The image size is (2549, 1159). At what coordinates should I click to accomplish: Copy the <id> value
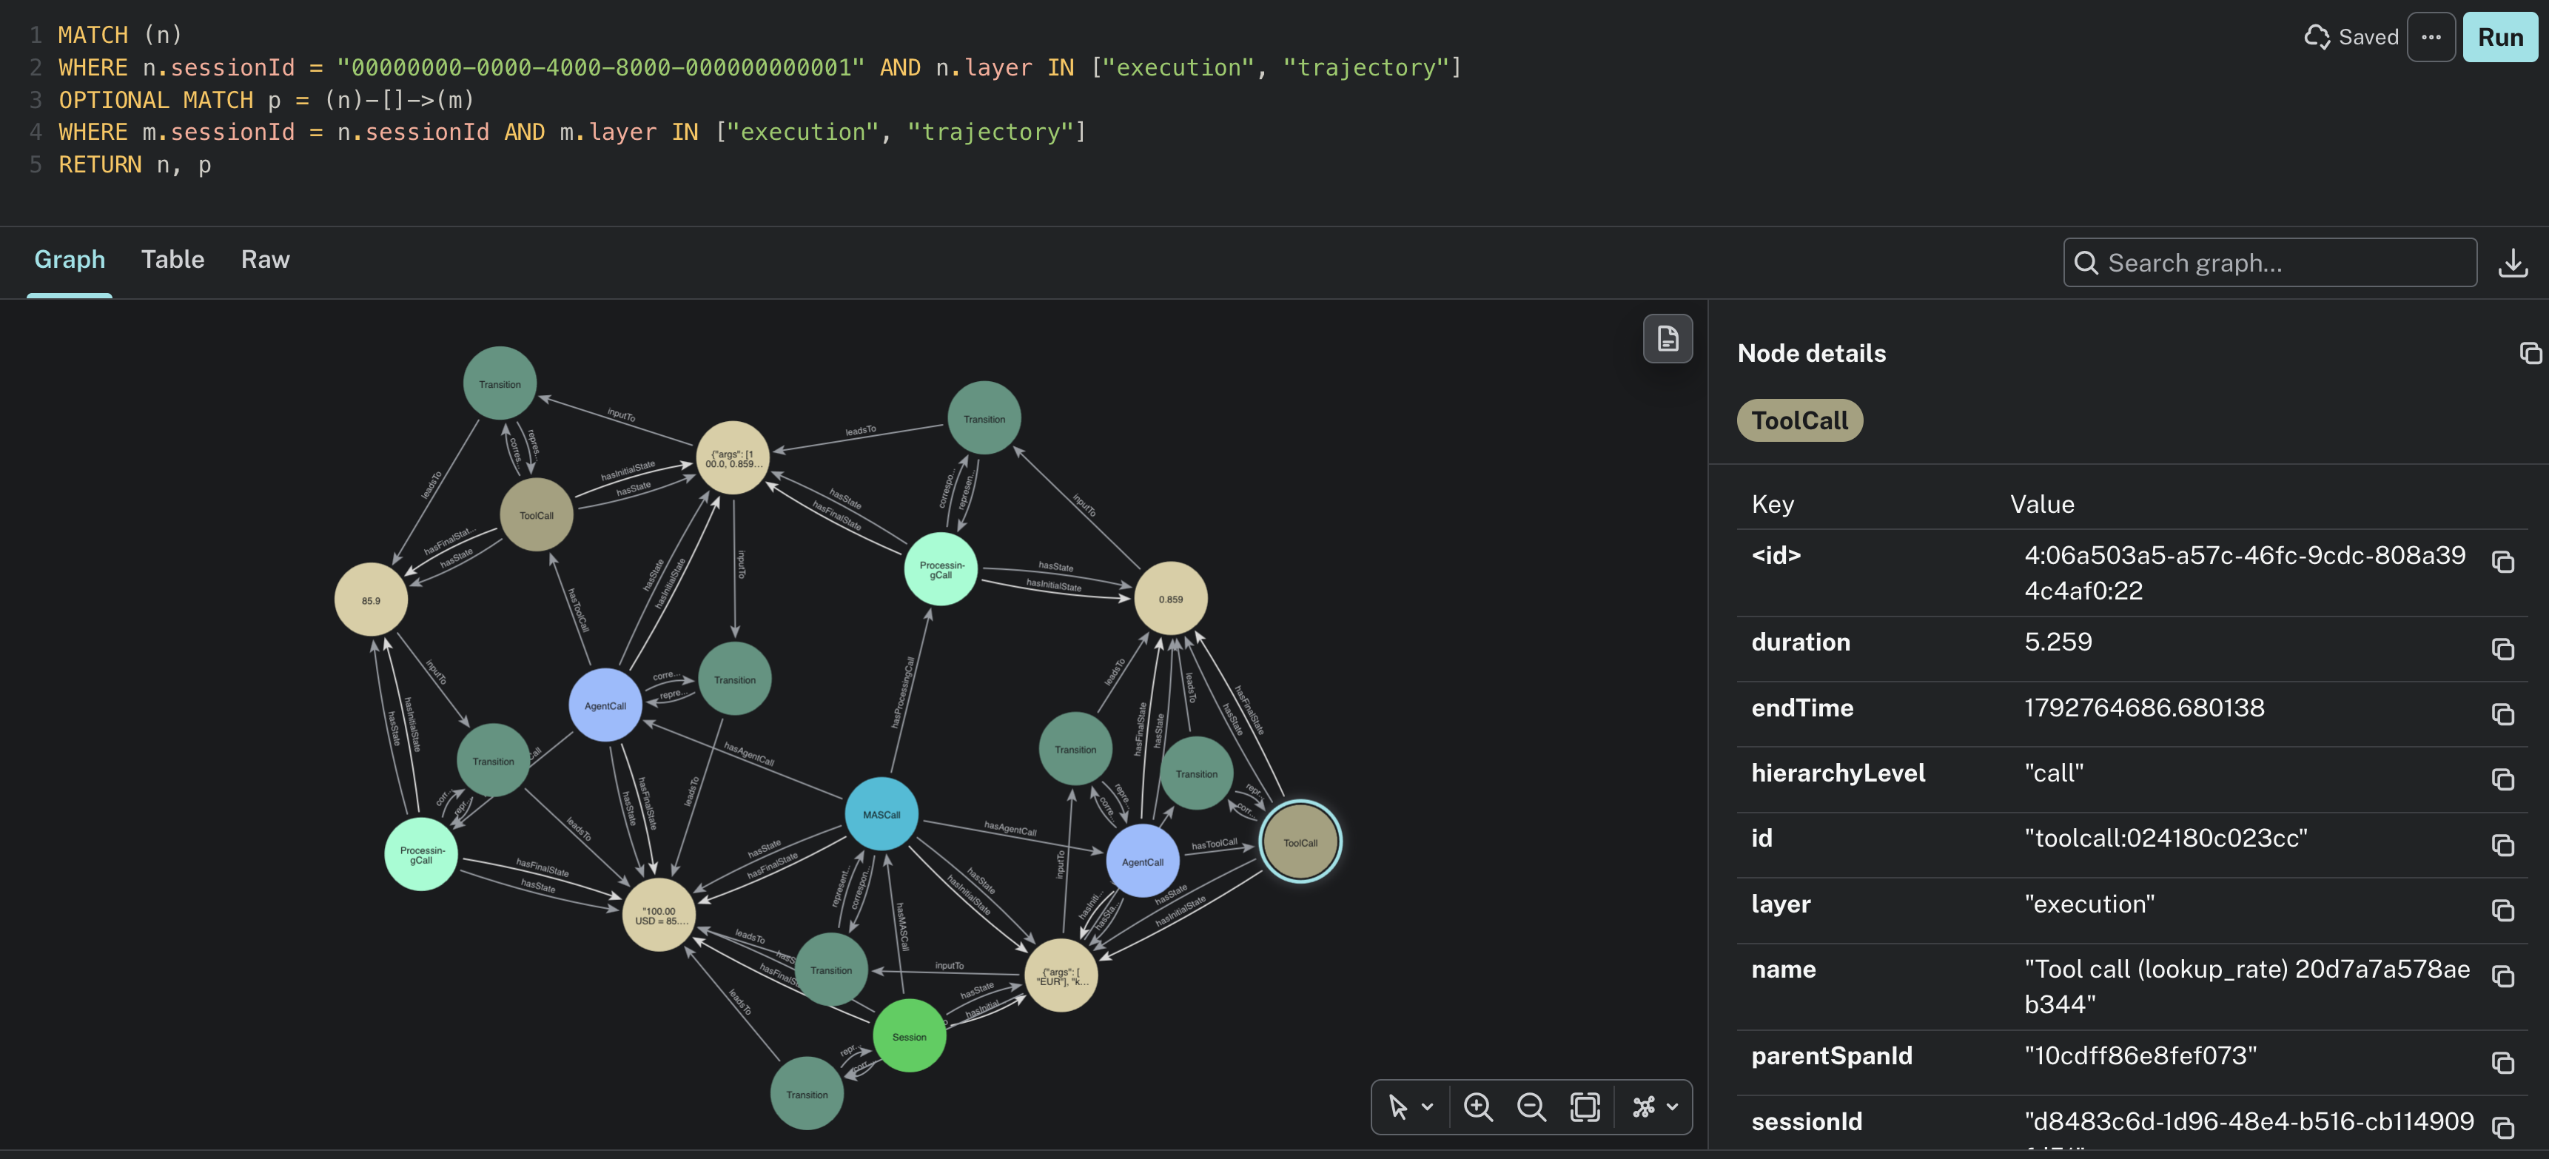pos(2502,562)
